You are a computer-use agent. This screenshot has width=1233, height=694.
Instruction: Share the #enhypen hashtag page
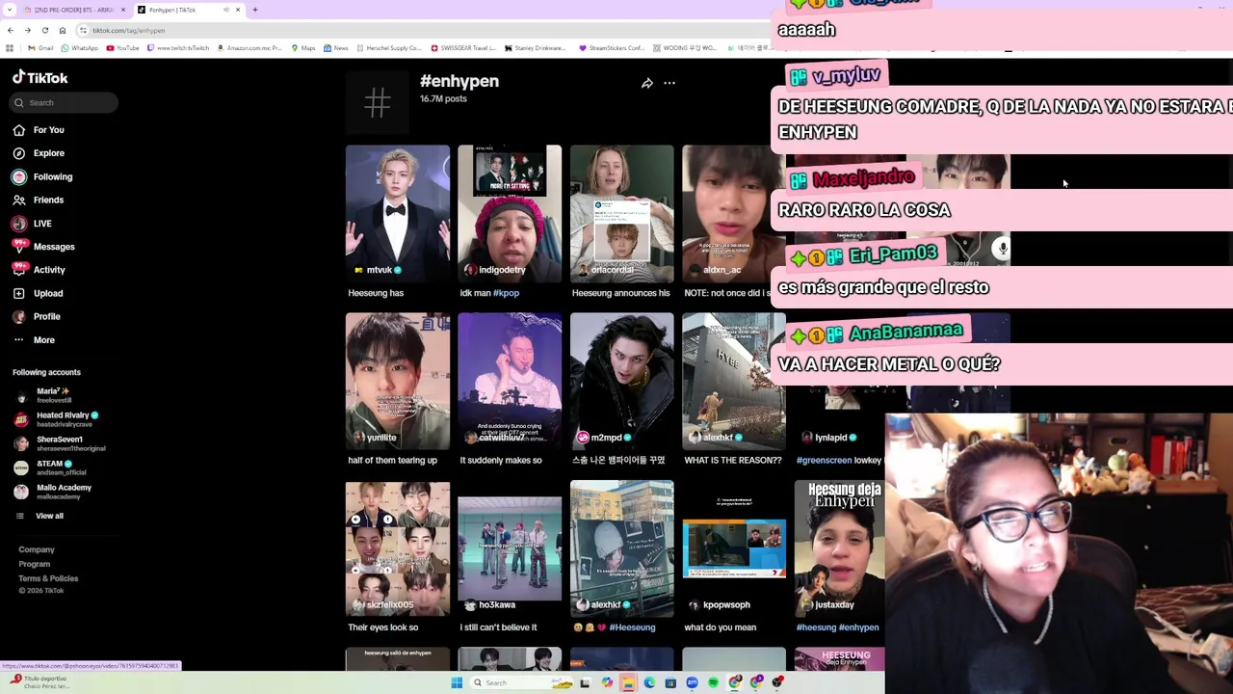point(647,83)
